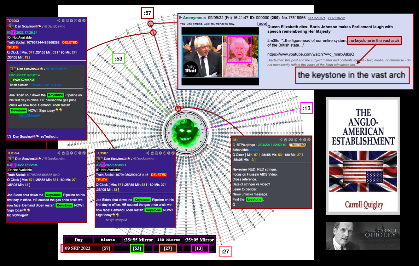The height and width of the screenshot is (266, 419).
Task: Click grey Truth Social ID 107950854906561042
Action: pyautogui.click(x=43, y=175)
